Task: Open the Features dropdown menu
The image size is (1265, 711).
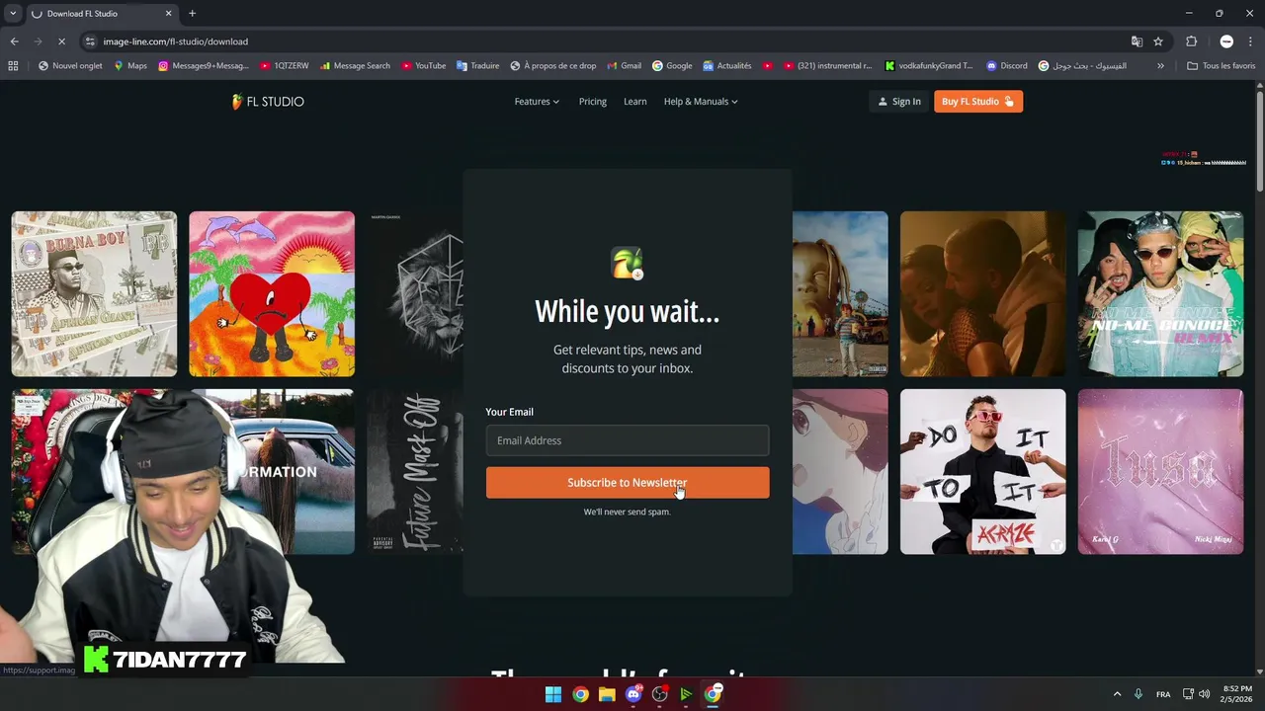Action: click(x=537, y=101)
